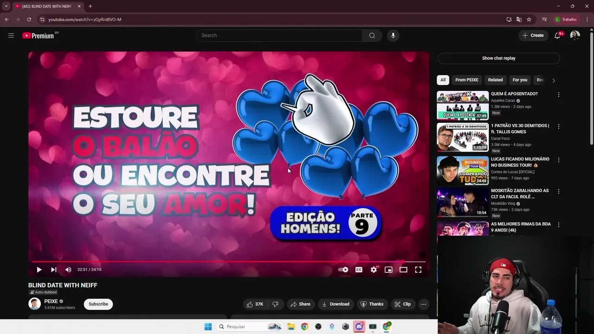594x334 pixels.
Task: Open MOSKITÃO ZARALHANDO video title
Action: point(520,193)
